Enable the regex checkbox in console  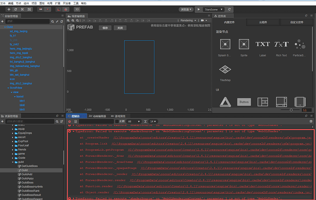[x=117, y=121]
